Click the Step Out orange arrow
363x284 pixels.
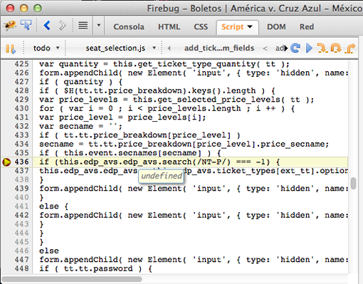click(x=350, y=48)
